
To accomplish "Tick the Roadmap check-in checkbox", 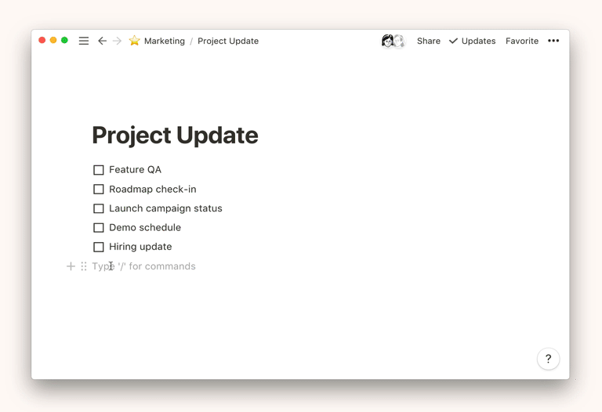I will (99, 190).
